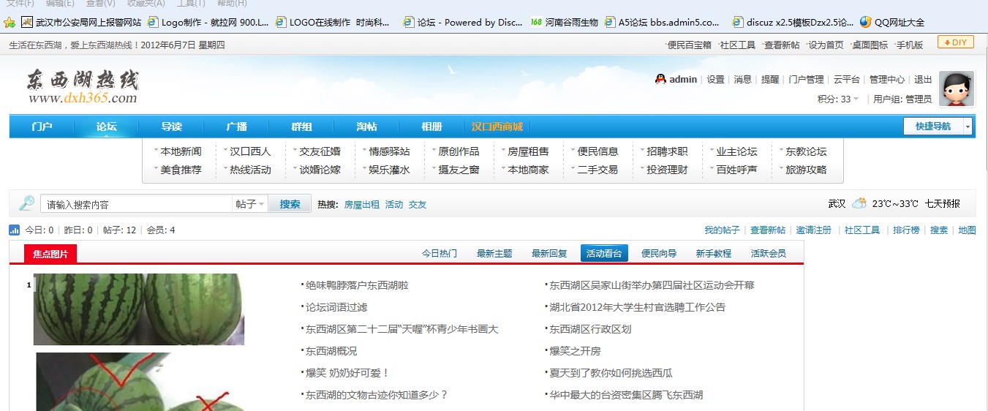988x411 pixels.
Task: Click the 东西湖热线 site logo
Action: point(83,87)
